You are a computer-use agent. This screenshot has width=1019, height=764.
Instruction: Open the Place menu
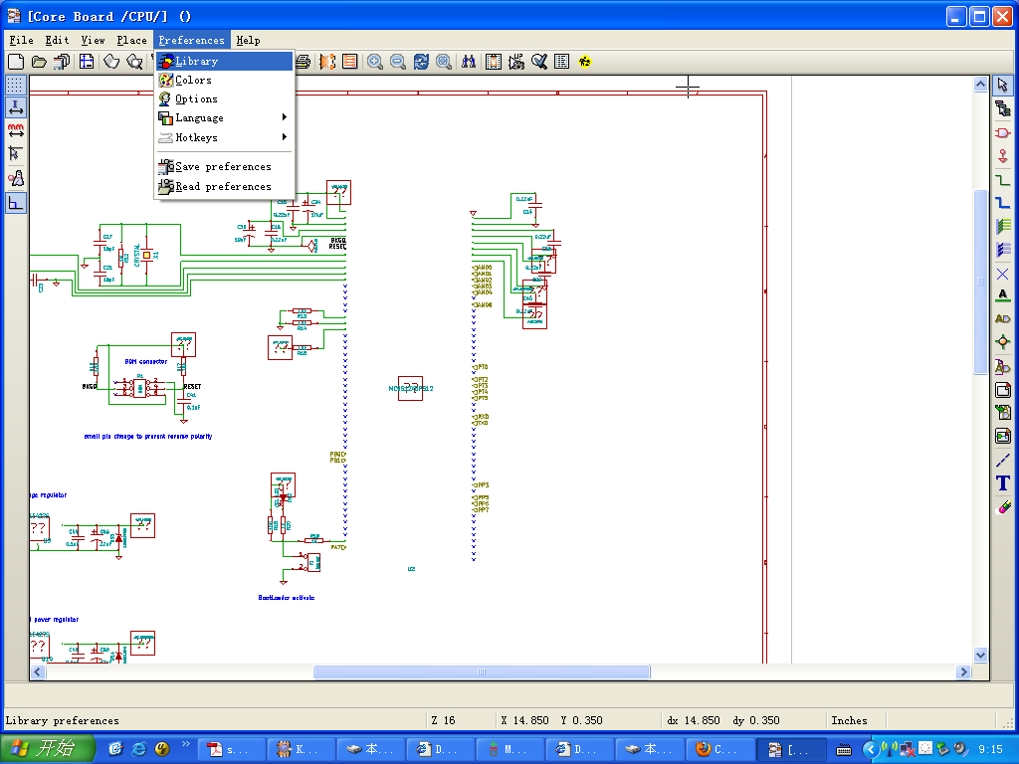131,40
